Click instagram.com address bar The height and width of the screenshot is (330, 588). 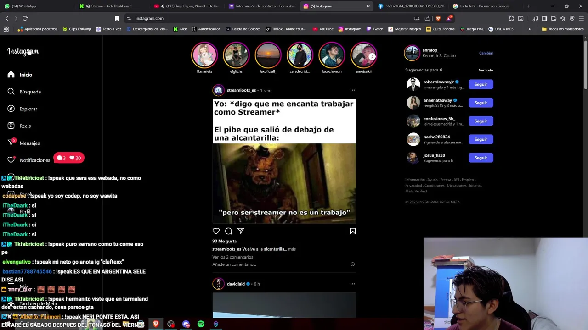point(271,18)
